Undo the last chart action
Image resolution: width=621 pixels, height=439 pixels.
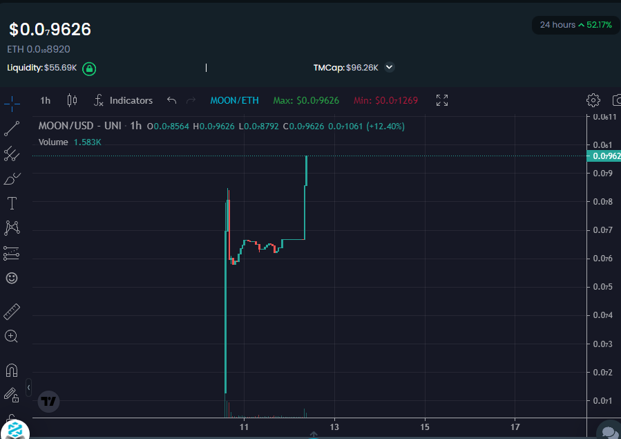coord(171,100)
